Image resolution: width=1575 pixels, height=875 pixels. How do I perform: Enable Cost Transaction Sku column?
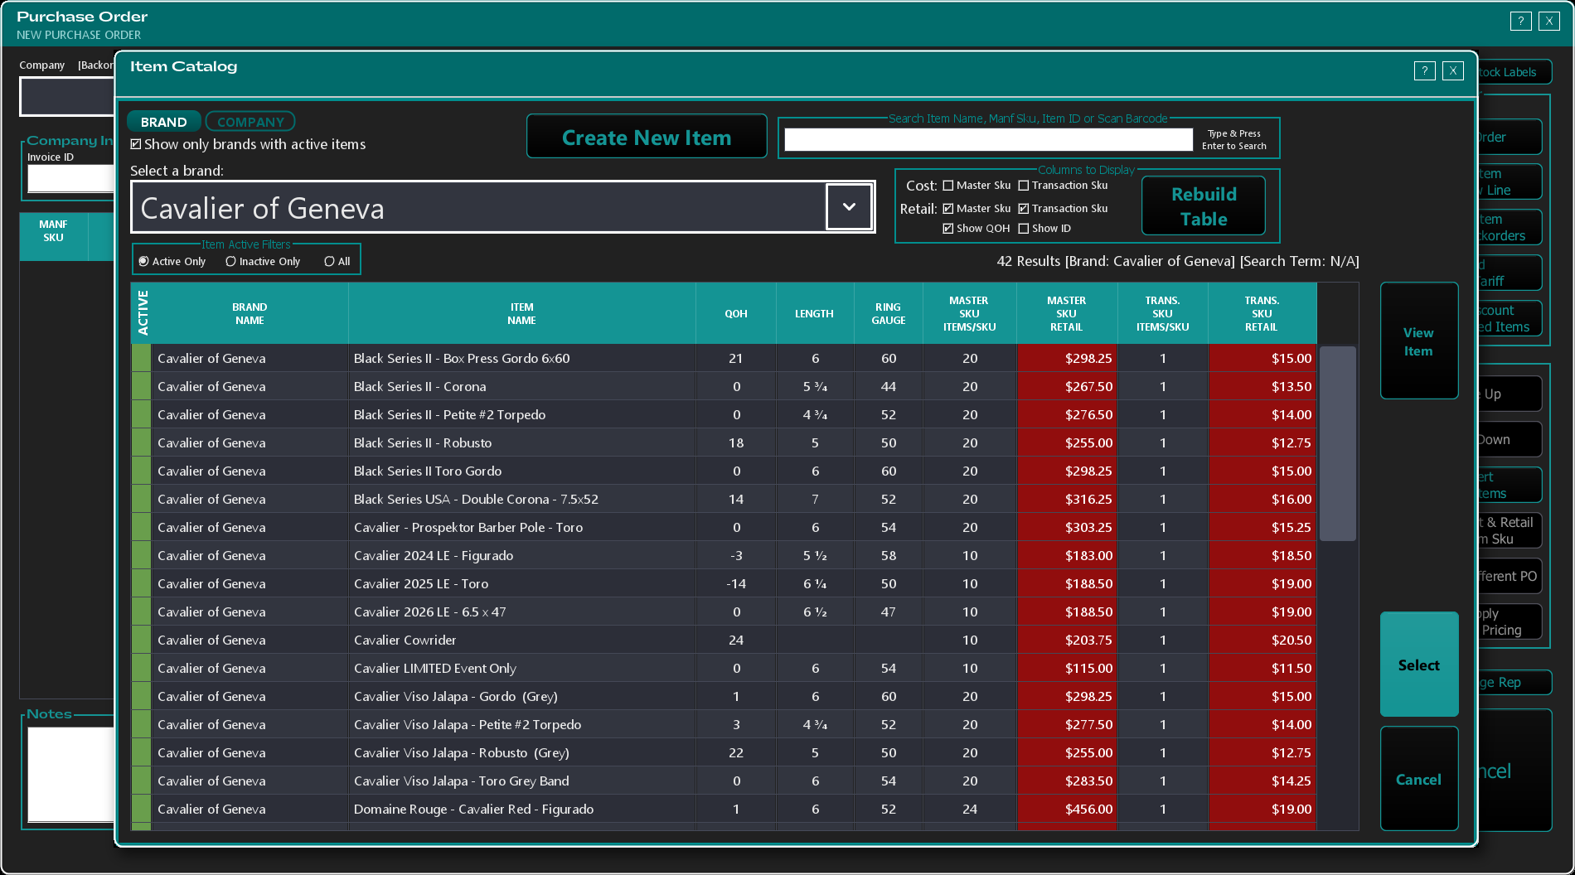[x=1024, y=186]
